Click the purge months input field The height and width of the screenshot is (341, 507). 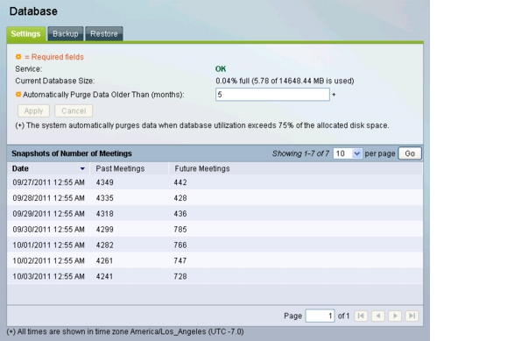[x=272, y=95]
